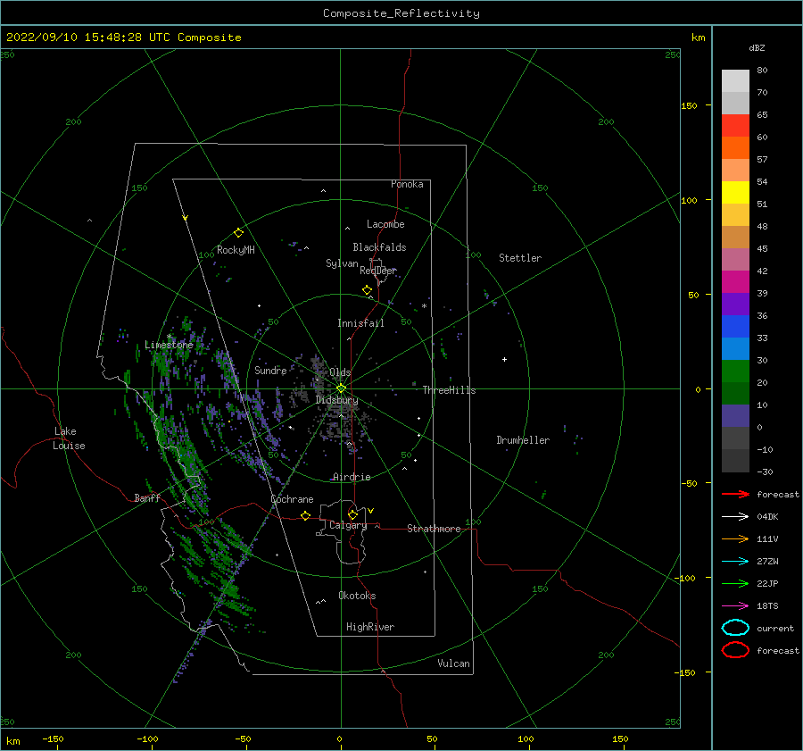Screen dimensions: 803x751
Task: Click the 80 value atop dBZ scale
Action: [762, 70]
